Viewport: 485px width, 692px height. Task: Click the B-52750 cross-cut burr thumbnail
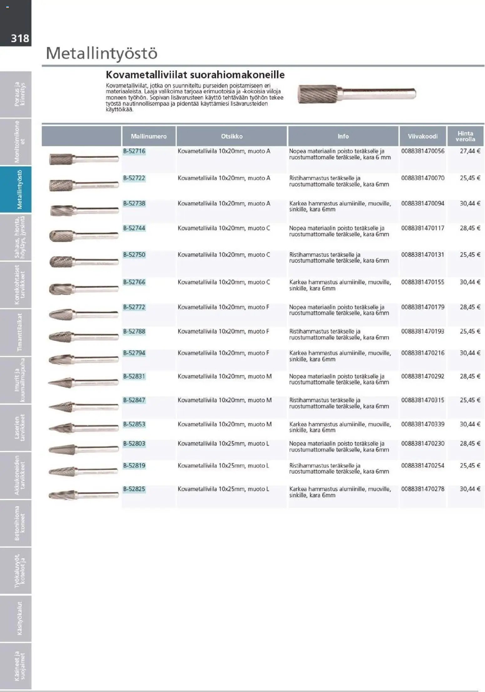point(84,261)
